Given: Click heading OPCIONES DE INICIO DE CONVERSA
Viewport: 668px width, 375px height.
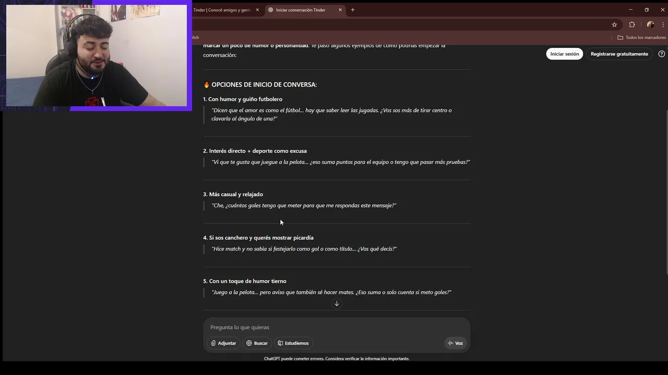Looking at the screenshot, I should coord(260,84).
